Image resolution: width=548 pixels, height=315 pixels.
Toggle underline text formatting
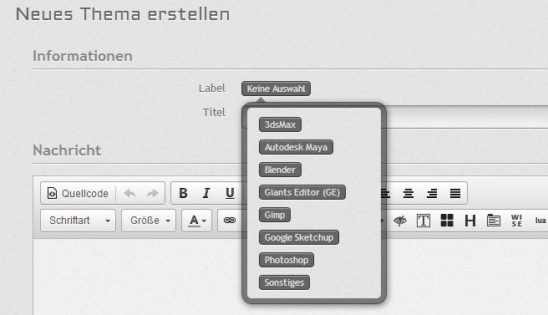pos(230,193)
